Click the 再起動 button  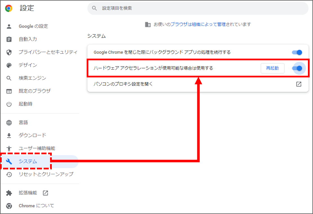tap(272, 68)
